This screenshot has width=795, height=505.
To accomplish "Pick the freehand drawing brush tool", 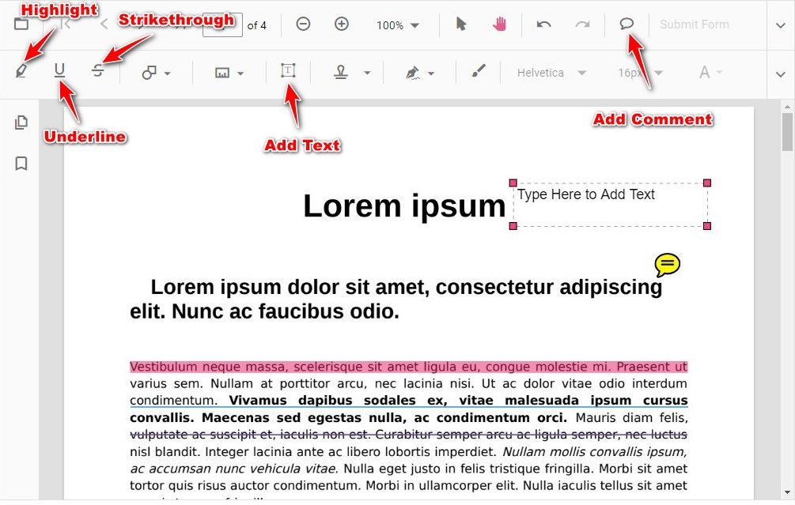I will (x=478, y=72).
